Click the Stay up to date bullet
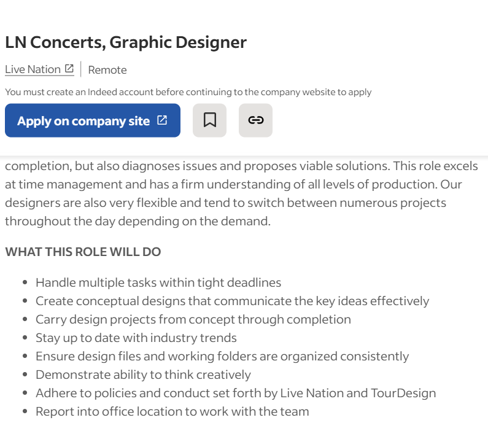The height and width of the screenshot is (431, 488). pyautogui.click(x=136, y=338)
